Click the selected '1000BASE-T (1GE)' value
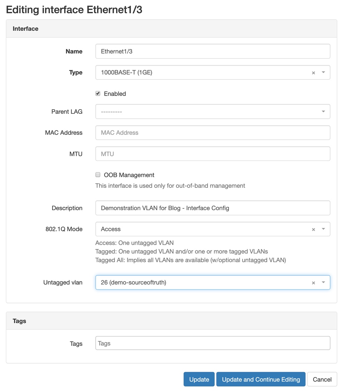This screenshot has width=349, height=392. coord(126,73)
